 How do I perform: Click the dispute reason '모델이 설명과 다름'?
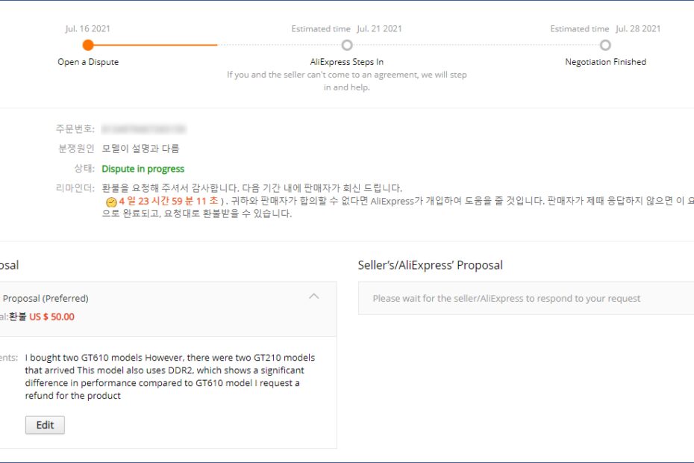pyautogui.click(x=140, y=149)
